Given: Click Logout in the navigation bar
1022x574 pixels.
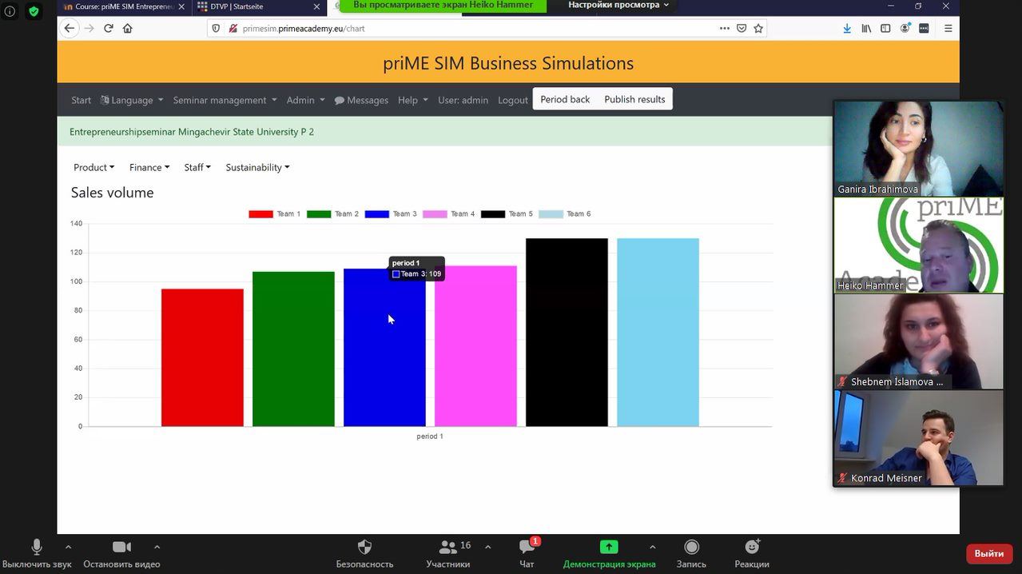Looking at the screenshot, I should click(x=513, y=100).
